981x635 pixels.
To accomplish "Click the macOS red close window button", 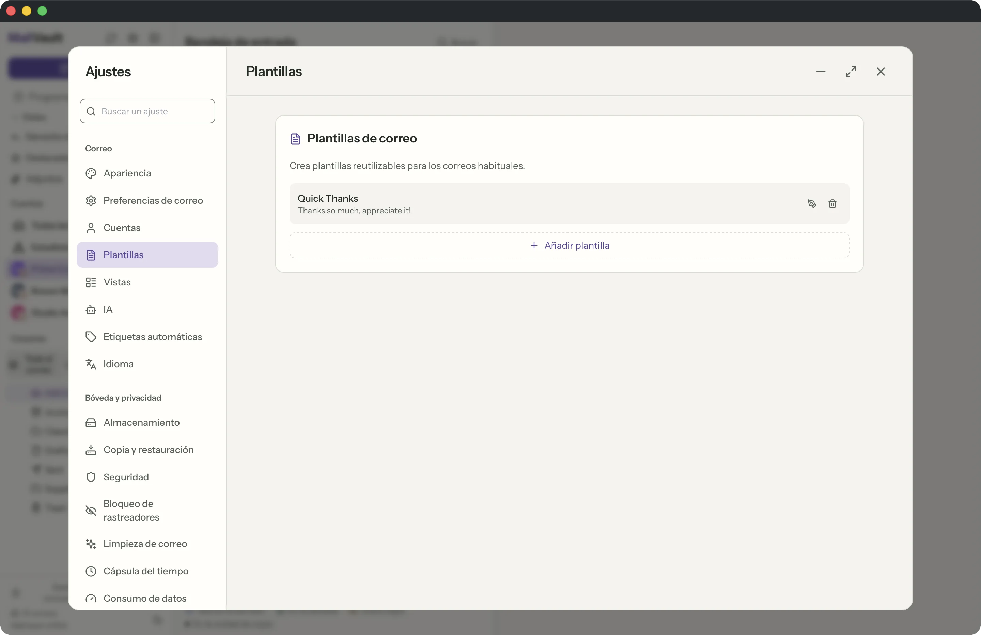I will tap(11, 11).
